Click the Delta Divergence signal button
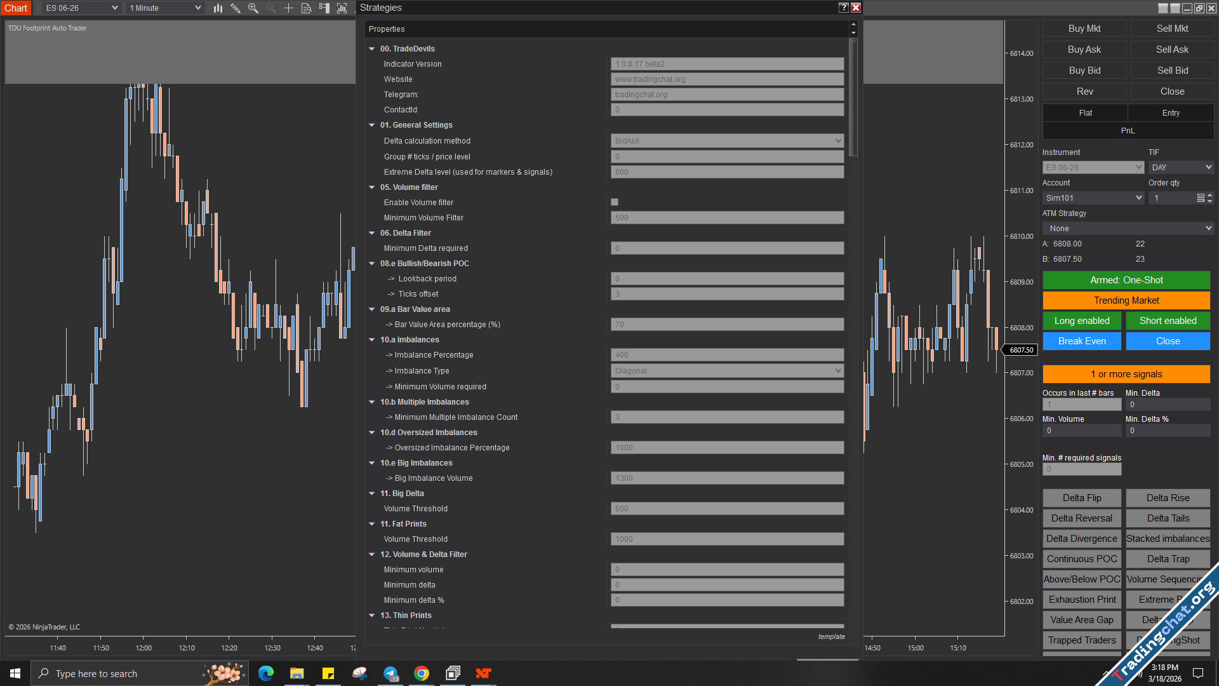The image size is (1219, 686). pyautogui.click(x=1082, y=539)
